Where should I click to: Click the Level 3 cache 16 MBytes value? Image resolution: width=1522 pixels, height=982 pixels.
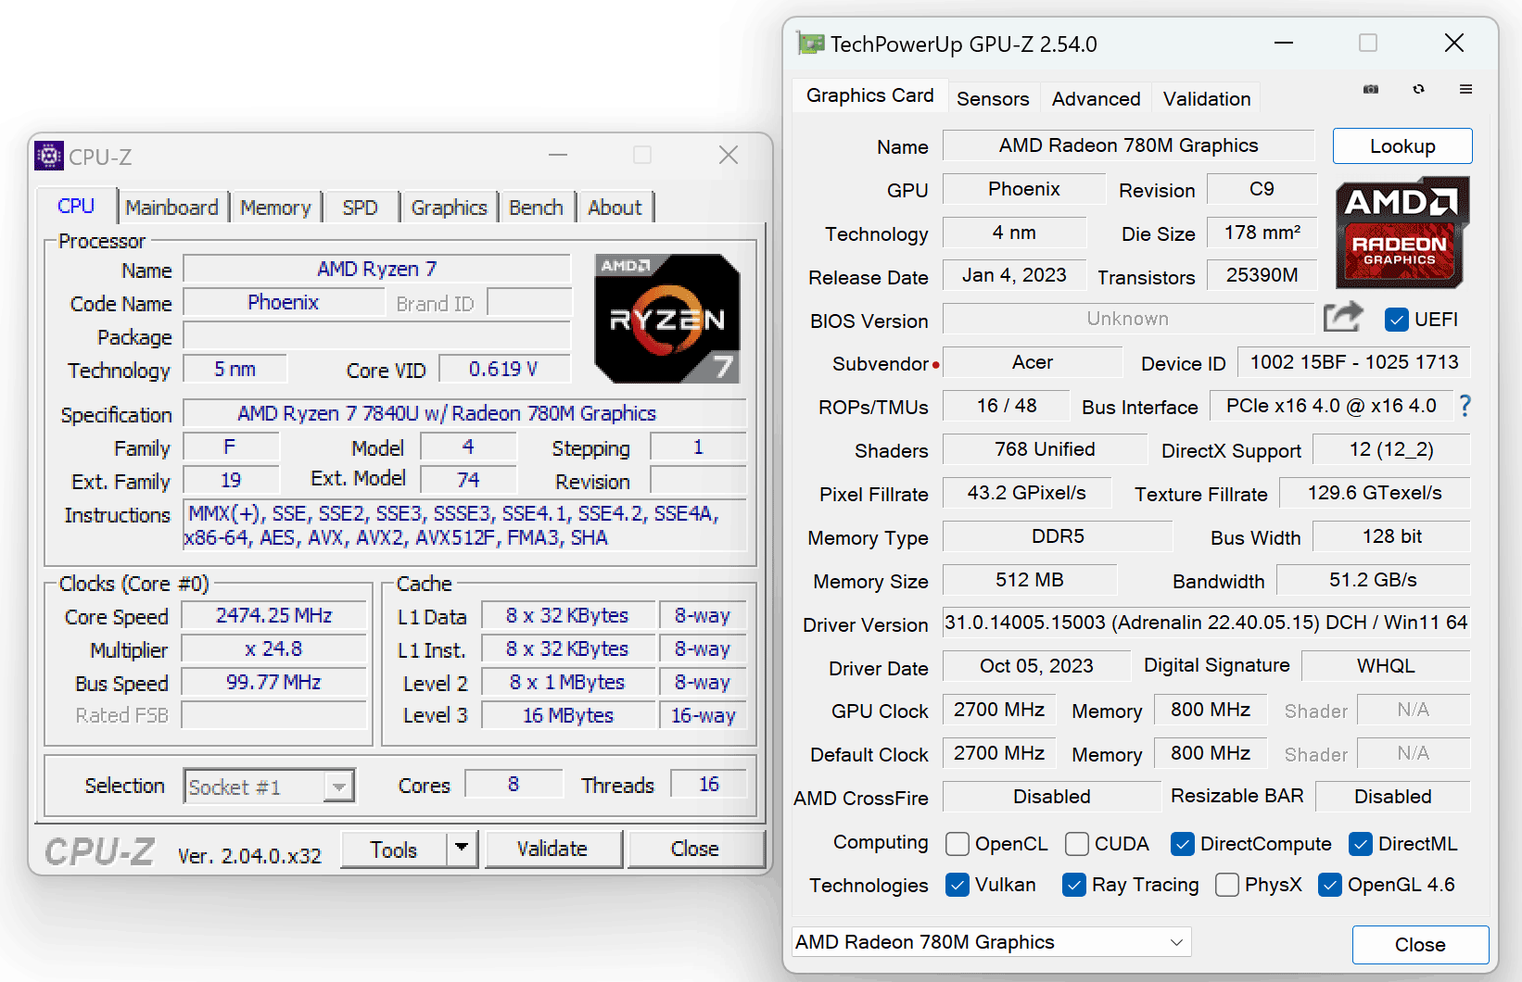click(568, 715)
